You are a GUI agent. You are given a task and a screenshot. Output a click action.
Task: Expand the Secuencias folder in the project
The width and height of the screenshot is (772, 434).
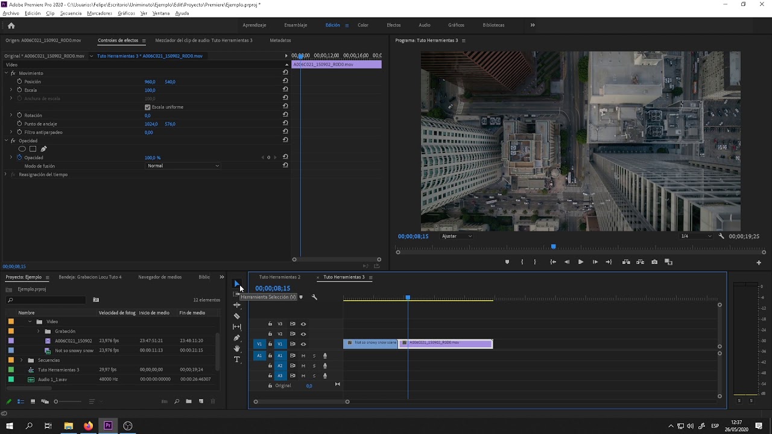click(22, 360)
